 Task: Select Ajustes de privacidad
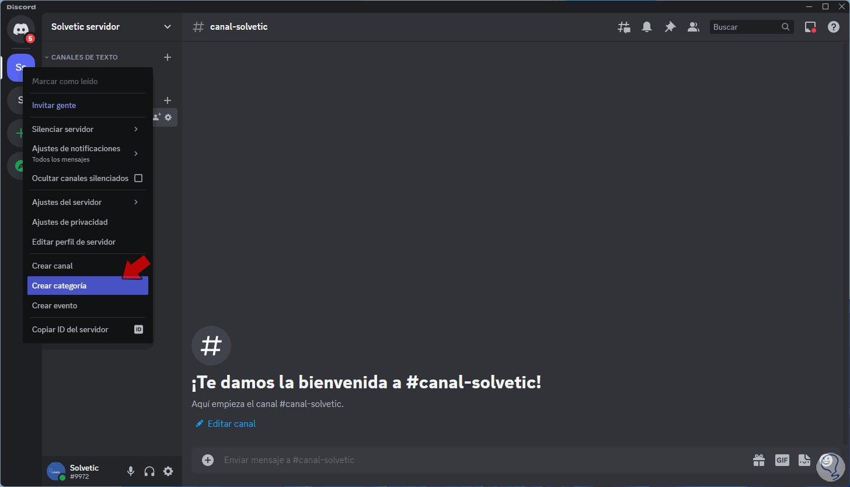[x=88, y=222]
